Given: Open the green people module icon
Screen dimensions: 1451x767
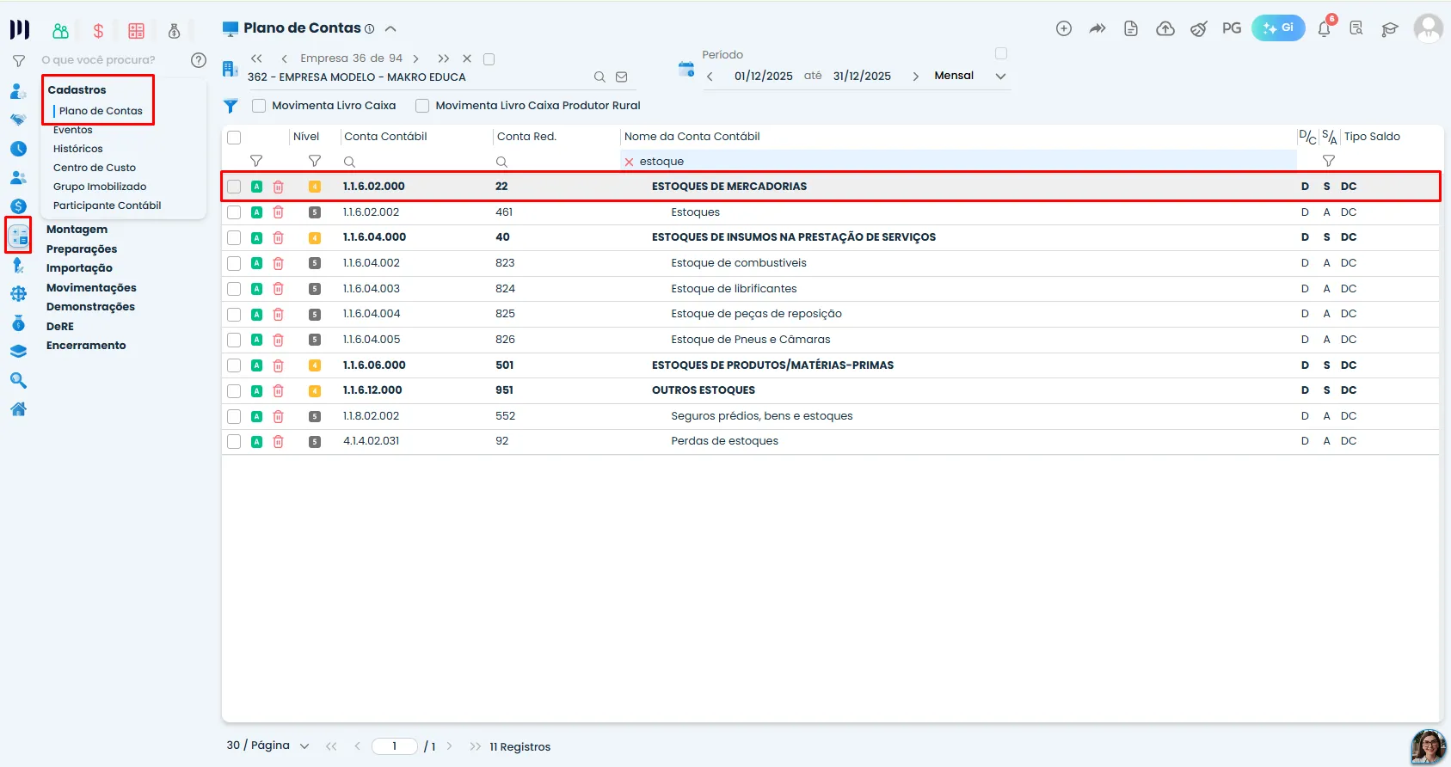Looking at the screenshot, I should (x=60, y=31).
